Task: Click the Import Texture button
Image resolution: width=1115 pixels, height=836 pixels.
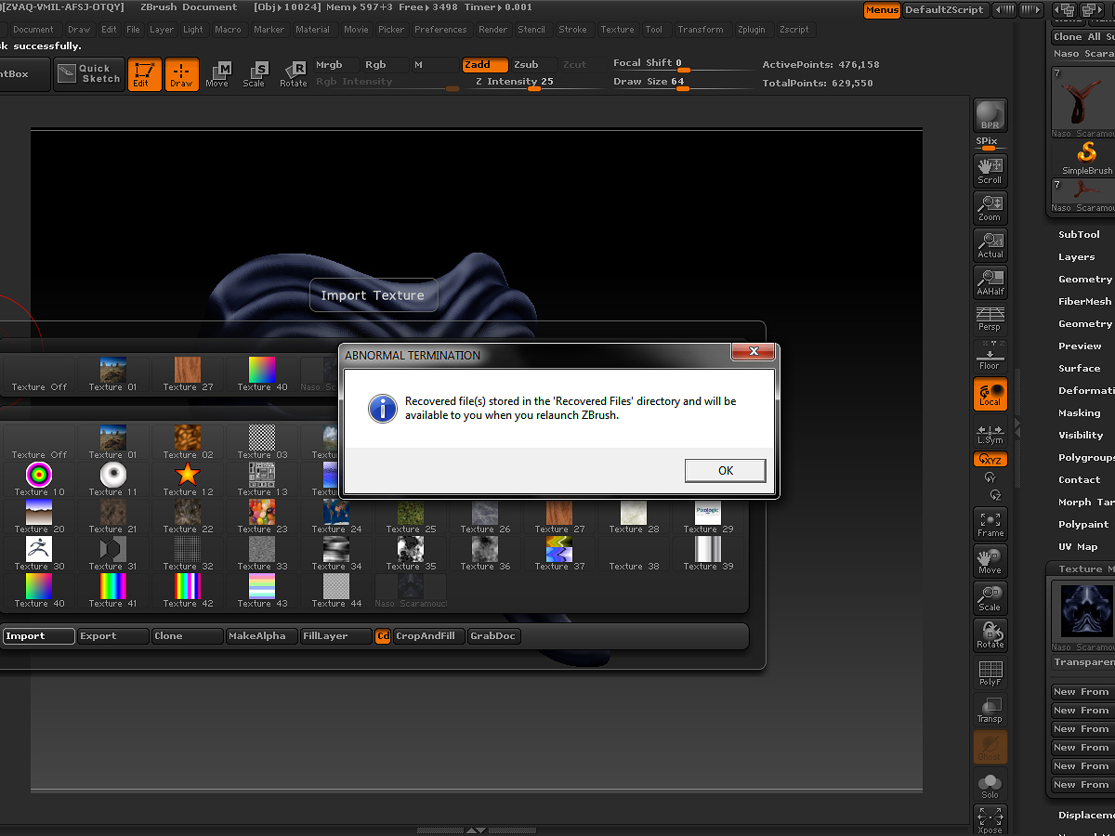Action: tap(374, 294)
